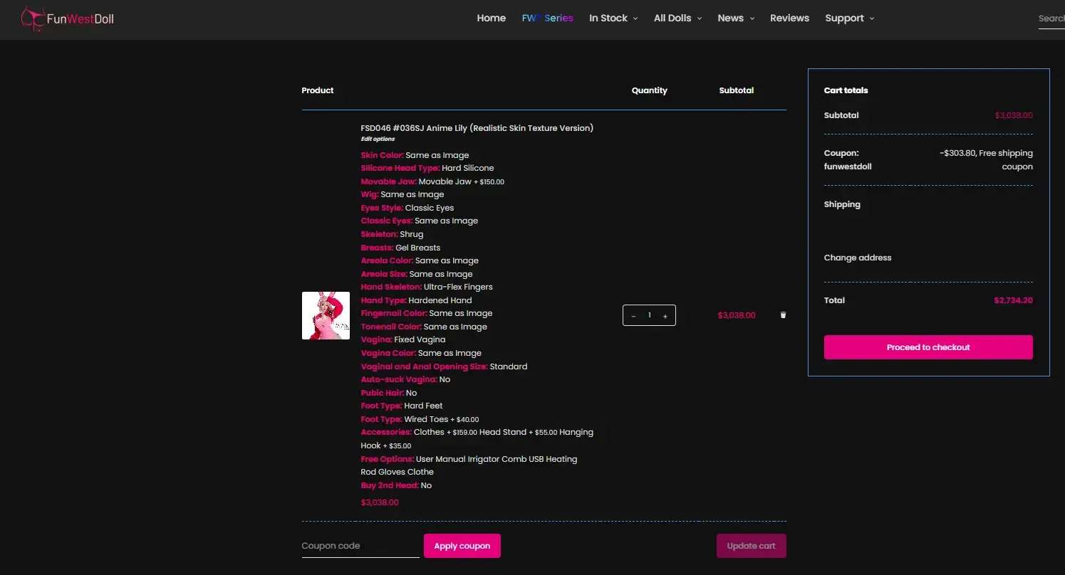Remove the Anime Lily item with trash icon
The width and height of the screenshot is (1065, 575).
click(783, 315)
